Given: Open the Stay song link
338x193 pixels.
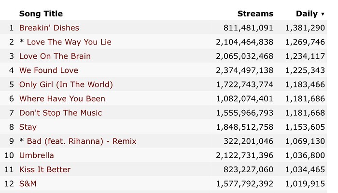Looking at the screenshot, I should click(28, 127).
